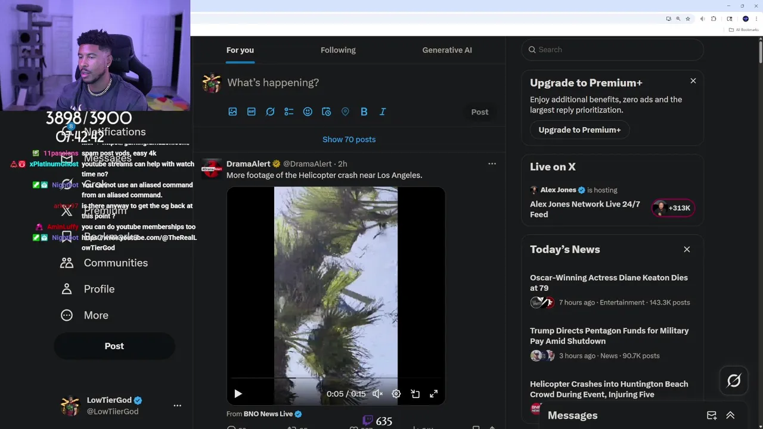Image resolution: width=763 pixels, height=429 pixels.
Task: Pop the video out to picture-in-picture
Action: pos(415,394)
